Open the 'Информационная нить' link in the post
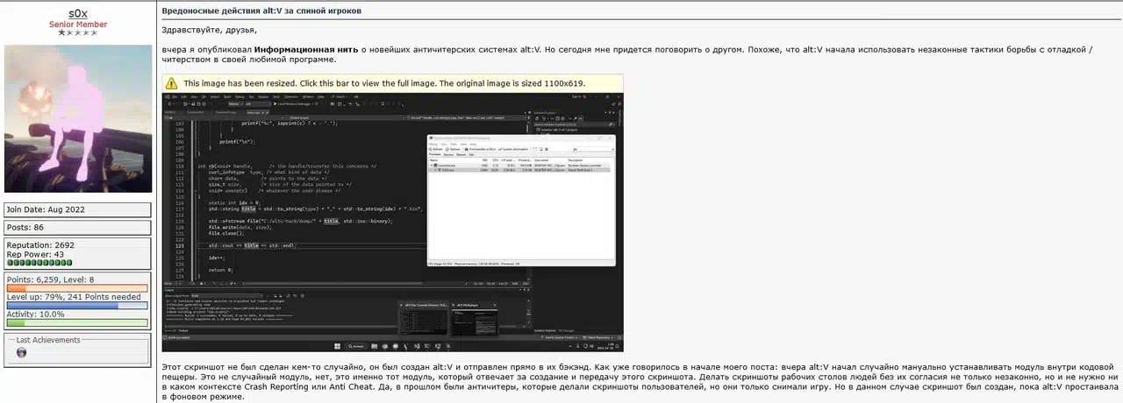This screenshot has height=403, width=1123. click(304, 49)
